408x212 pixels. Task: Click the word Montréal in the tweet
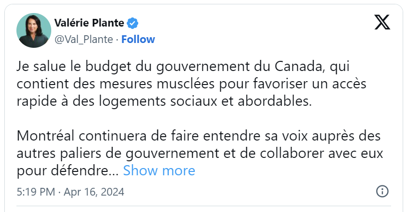pyautogui.click(x=46, y=136)
